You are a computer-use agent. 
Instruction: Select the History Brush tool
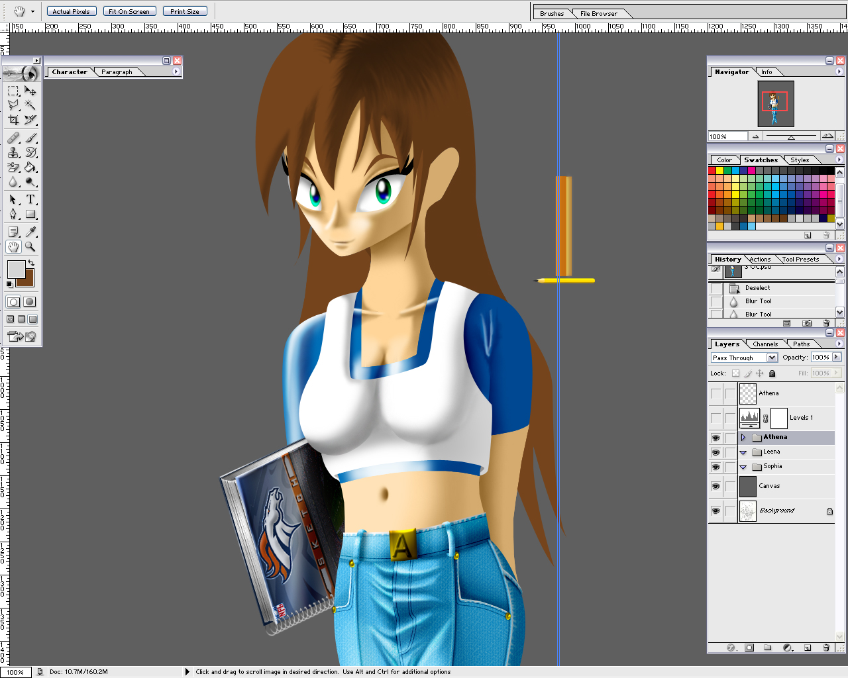30,152
